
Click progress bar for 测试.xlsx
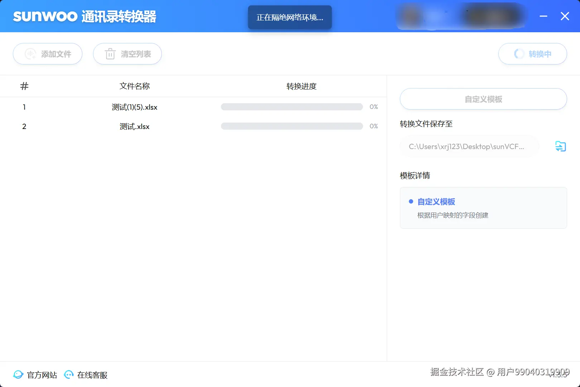292,126
